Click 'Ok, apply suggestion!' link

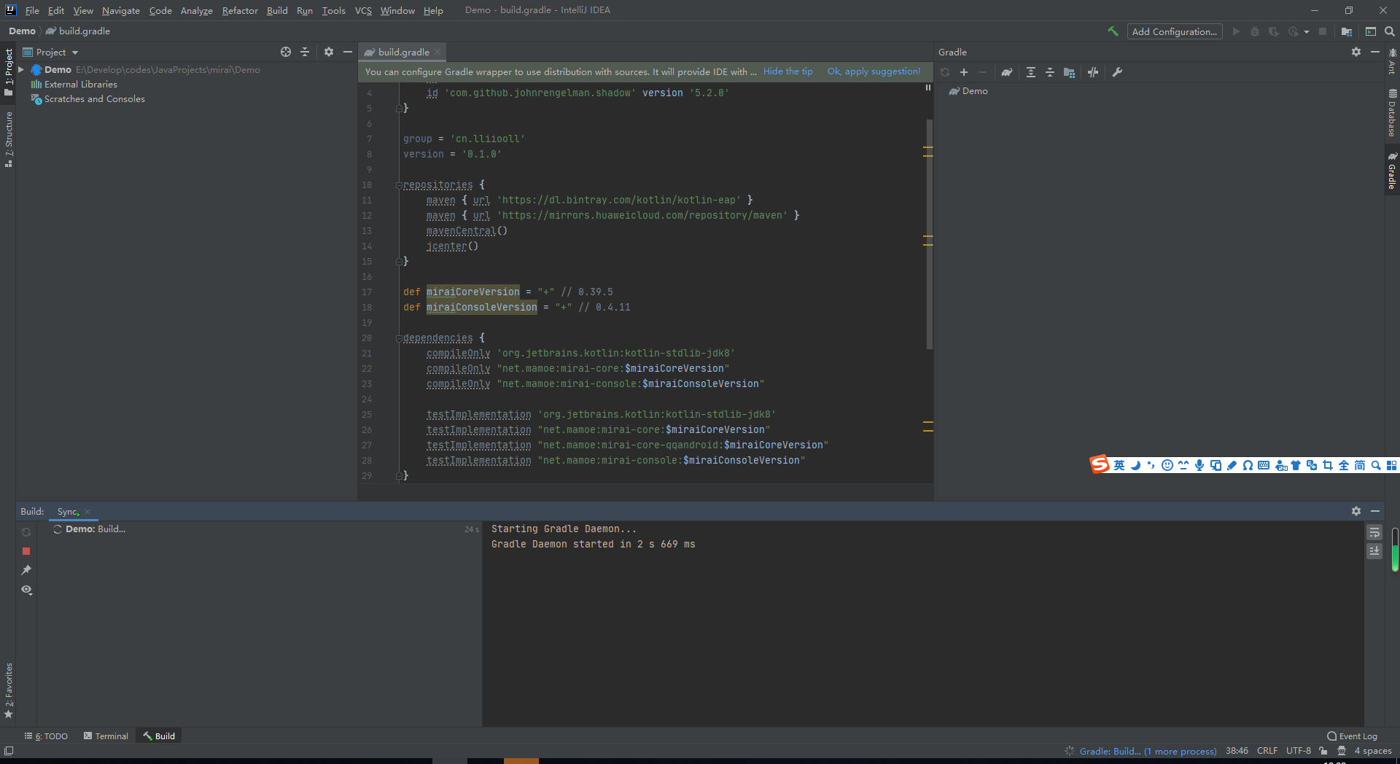(874, 71)
